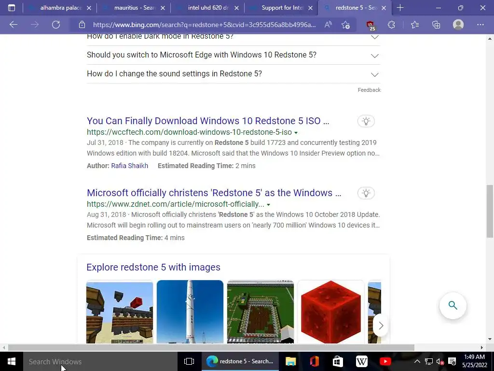
Task: Click the browser address bar URL
Action: point(204,25)
